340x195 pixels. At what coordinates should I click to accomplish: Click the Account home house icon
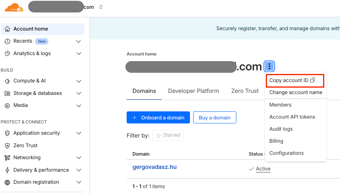point(7,29)
